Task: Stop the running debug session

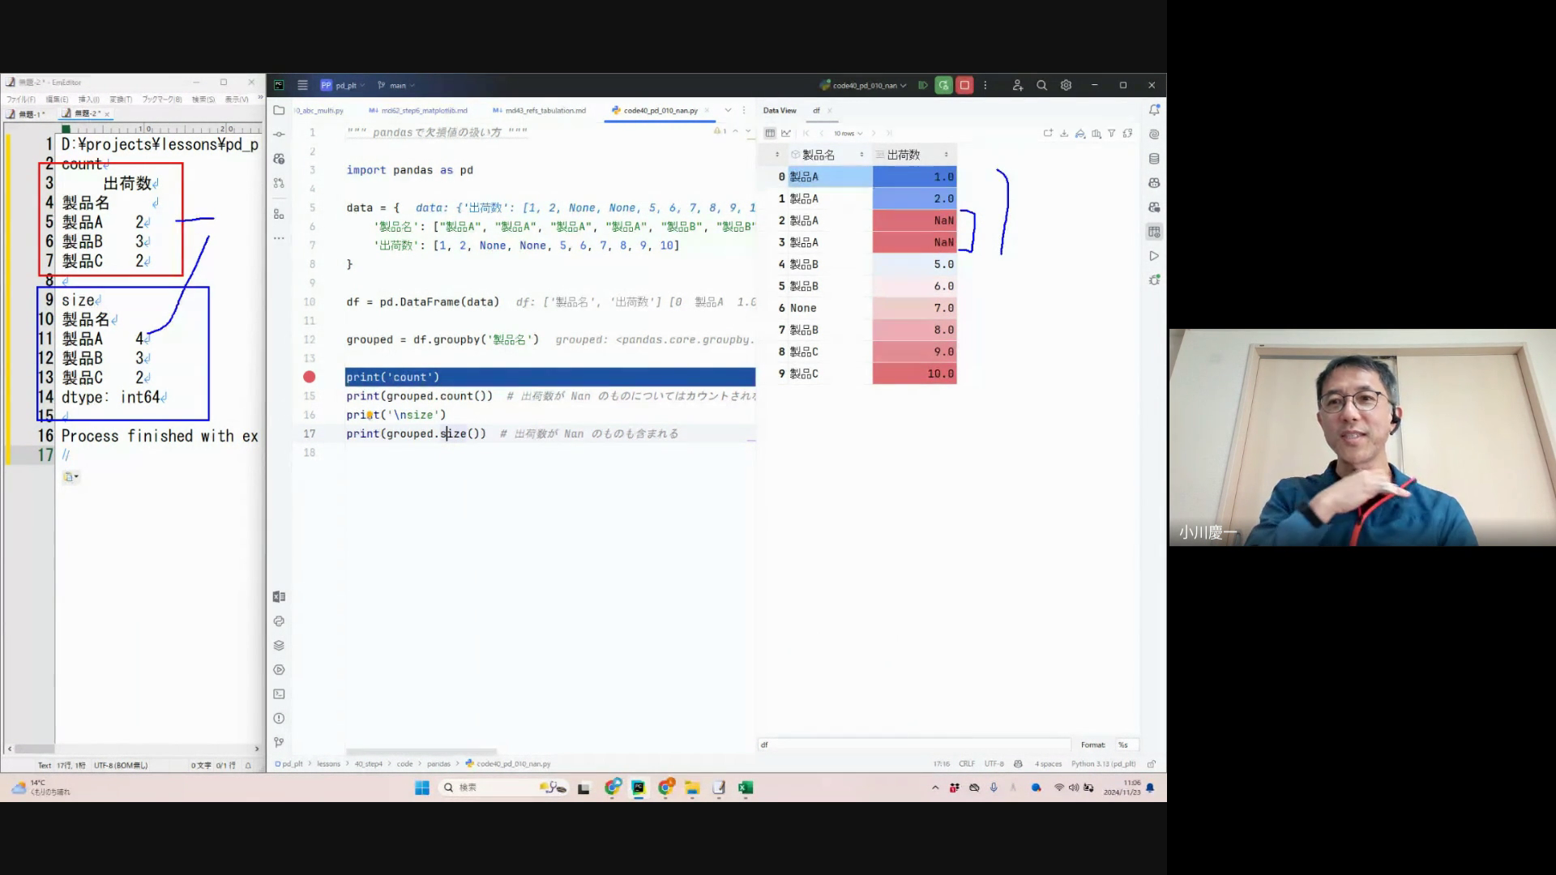Action: coord(964,85)
